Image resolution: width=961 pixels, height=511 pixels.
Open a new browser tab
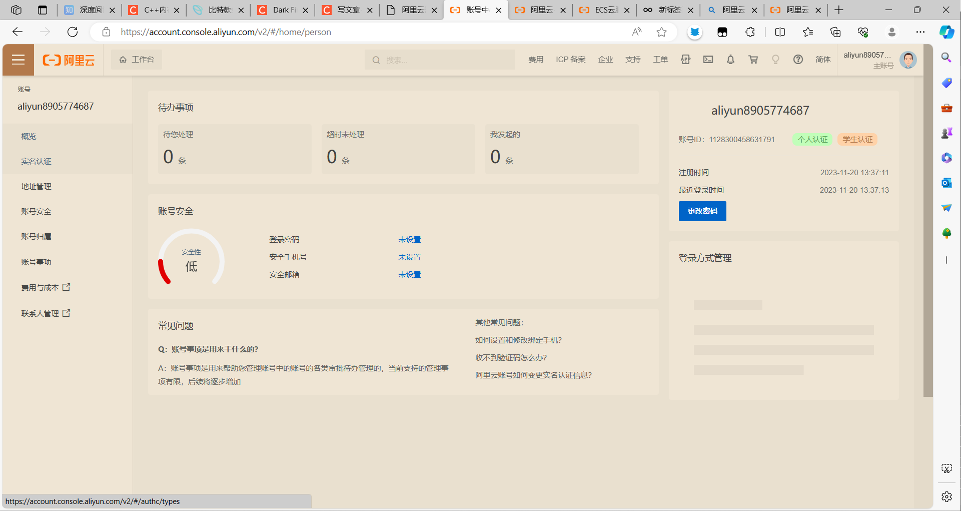coord(839,10)
